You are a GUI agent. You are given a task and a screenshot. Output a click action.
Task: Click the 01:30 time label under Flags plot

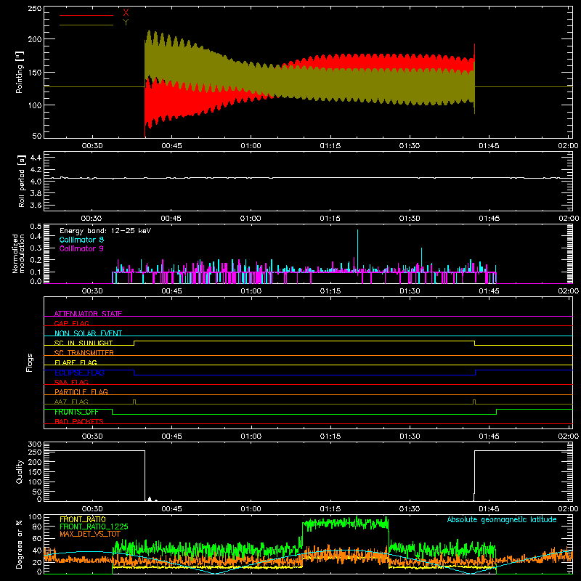tap(410, 436)
